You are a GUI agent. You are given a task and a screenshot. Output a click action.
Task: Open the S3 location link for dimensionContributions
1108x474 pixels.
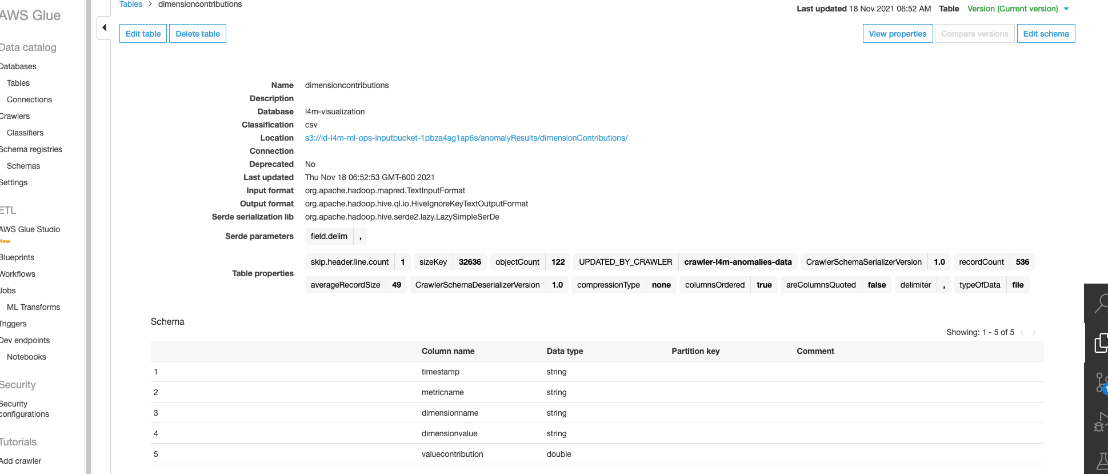pos(466,138)
